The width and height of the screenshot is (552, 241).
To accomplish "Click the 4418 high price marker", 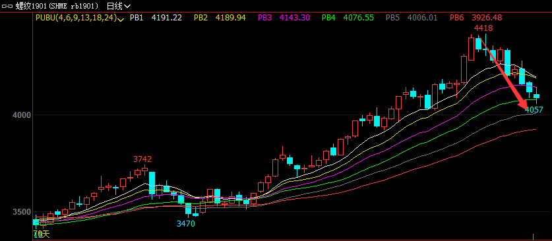I will (x=483, y=28).
